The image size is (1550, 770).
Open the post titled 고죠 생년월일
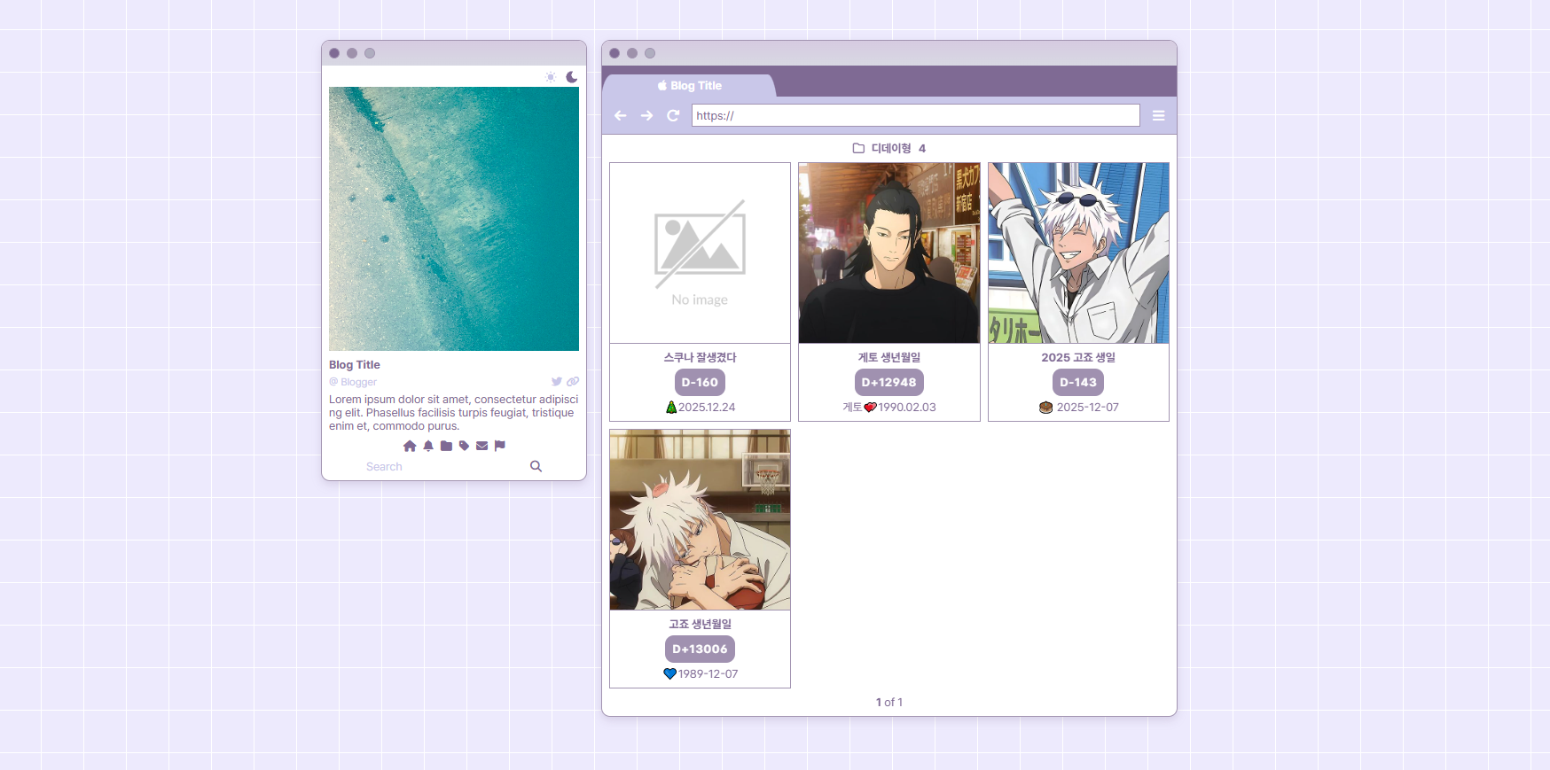700,624
